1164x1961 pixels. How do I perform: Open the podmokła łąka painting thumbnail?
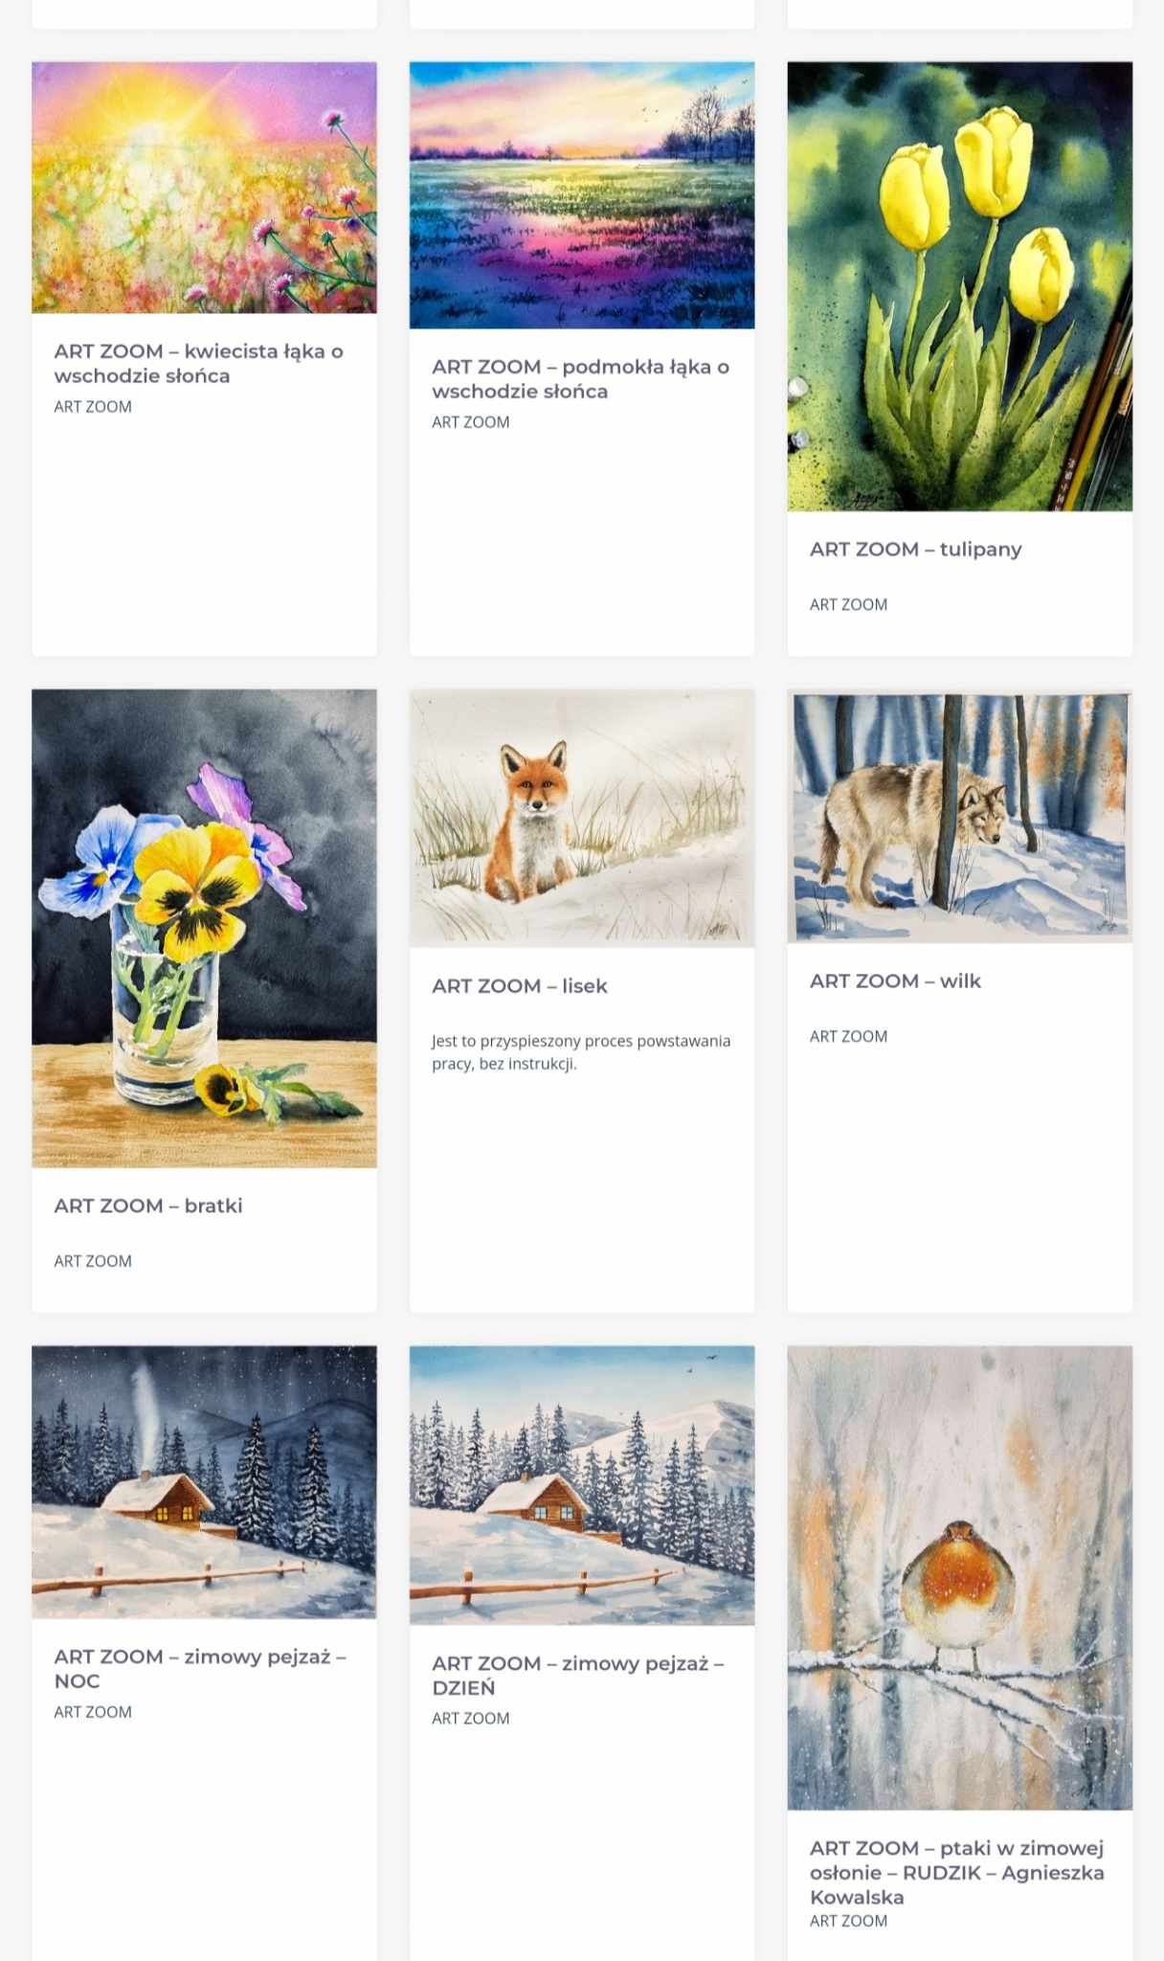pos(582,195)
